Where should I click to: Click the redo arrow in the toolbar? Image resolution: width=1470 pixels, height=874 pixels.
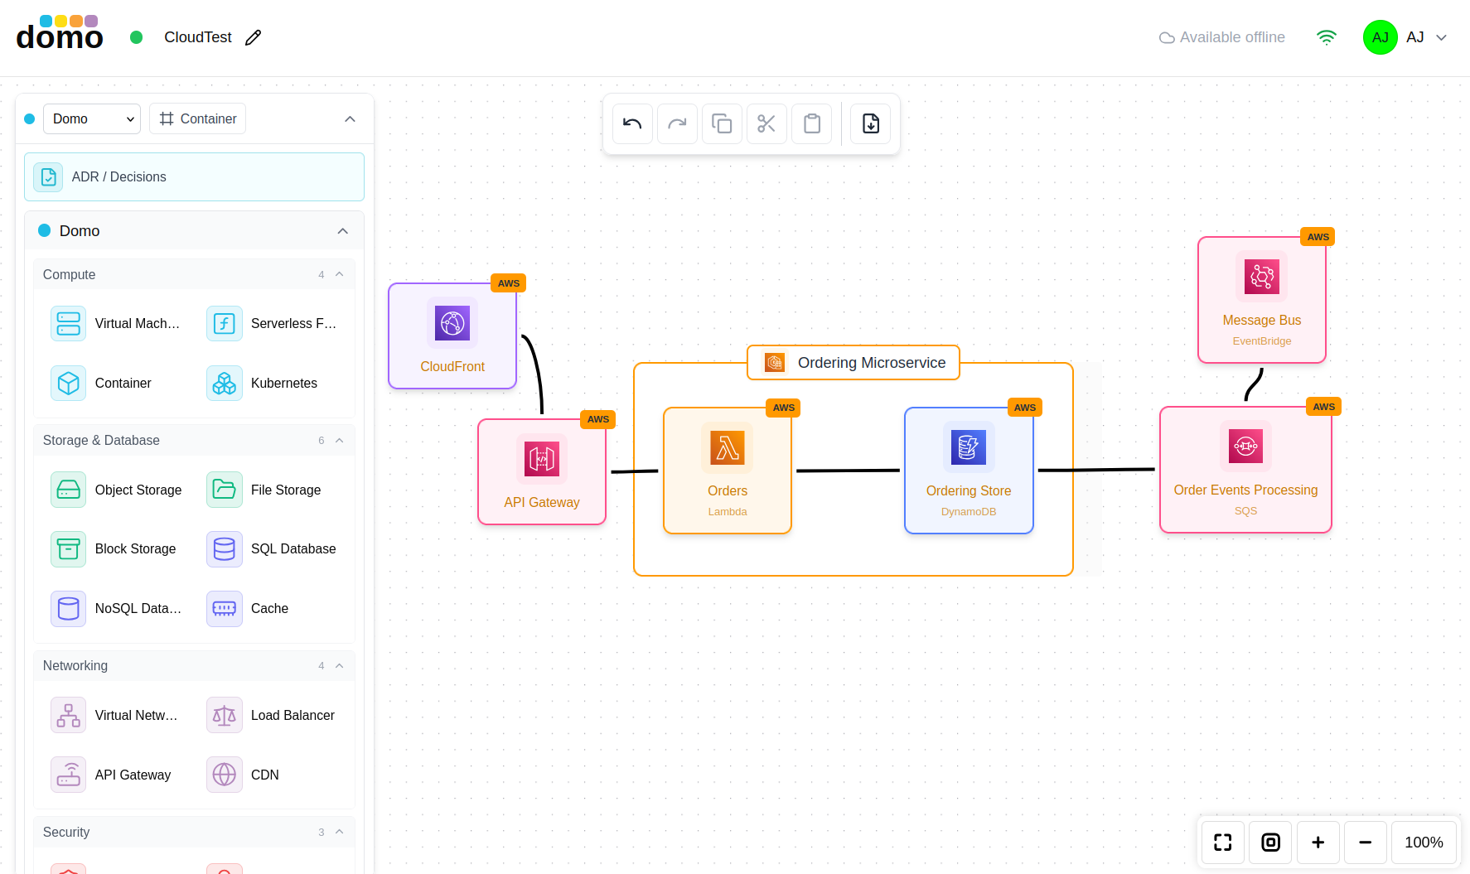[678, 124]
